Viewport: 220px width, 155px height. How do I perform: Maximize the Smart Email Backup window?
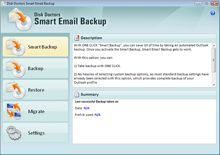tap(206, 4)
